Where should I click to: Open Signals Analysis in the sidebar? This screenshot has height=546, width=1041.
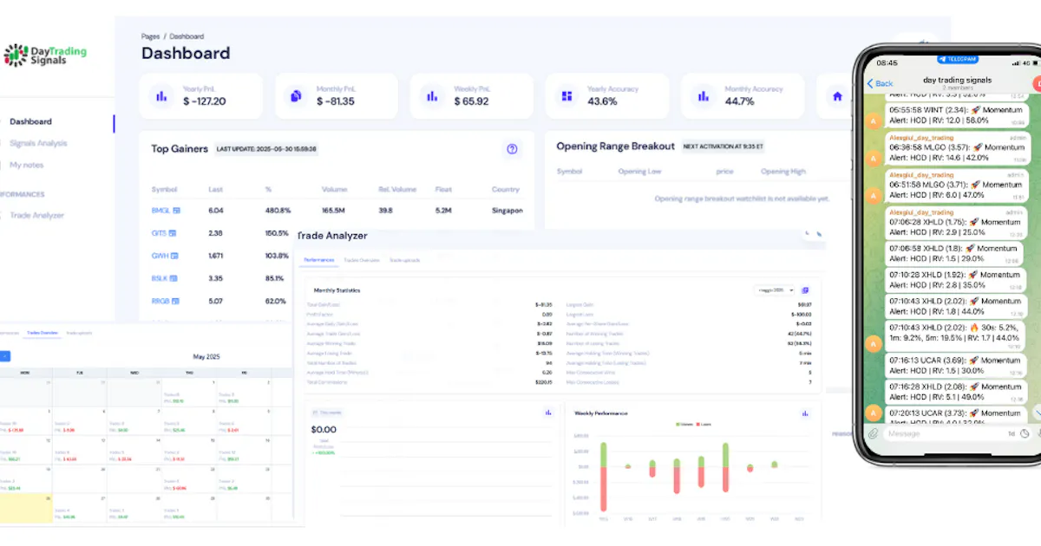(x=38, y=143)
